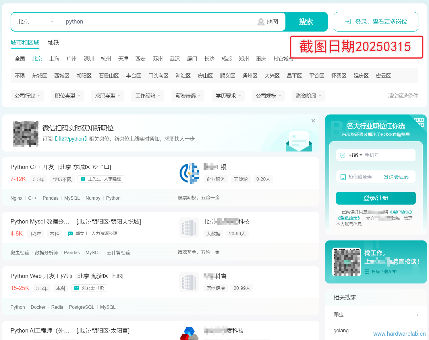Click chat icon next to 刘女士 HR
429x340 pixels.
pyautogui.click(x=77, y=288)
